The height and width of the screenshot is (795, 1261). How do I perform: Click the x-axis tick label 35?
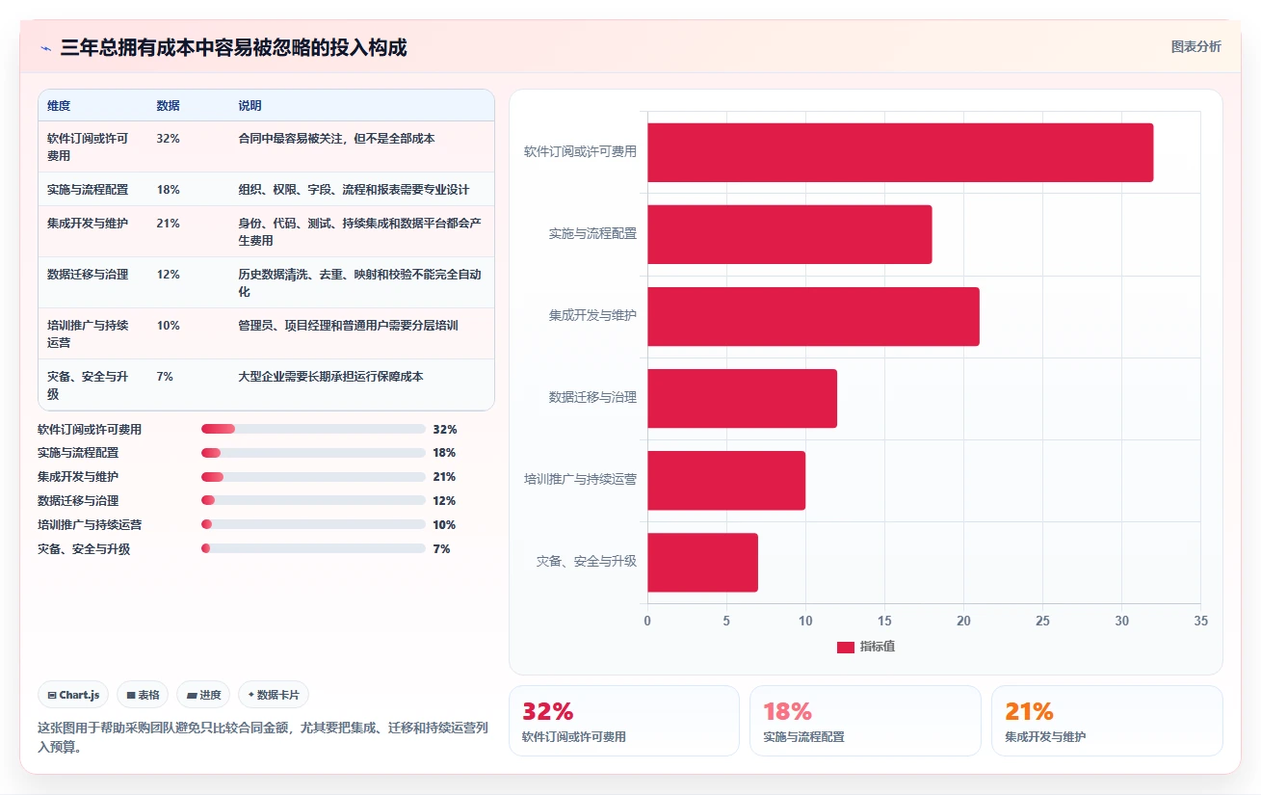coord(1200,621)
